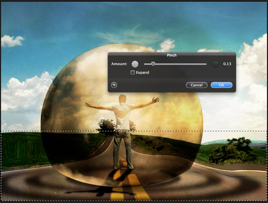
Task: Click the 0.13 amount value field
Action: pyautogui.click(x=227, y=64)
